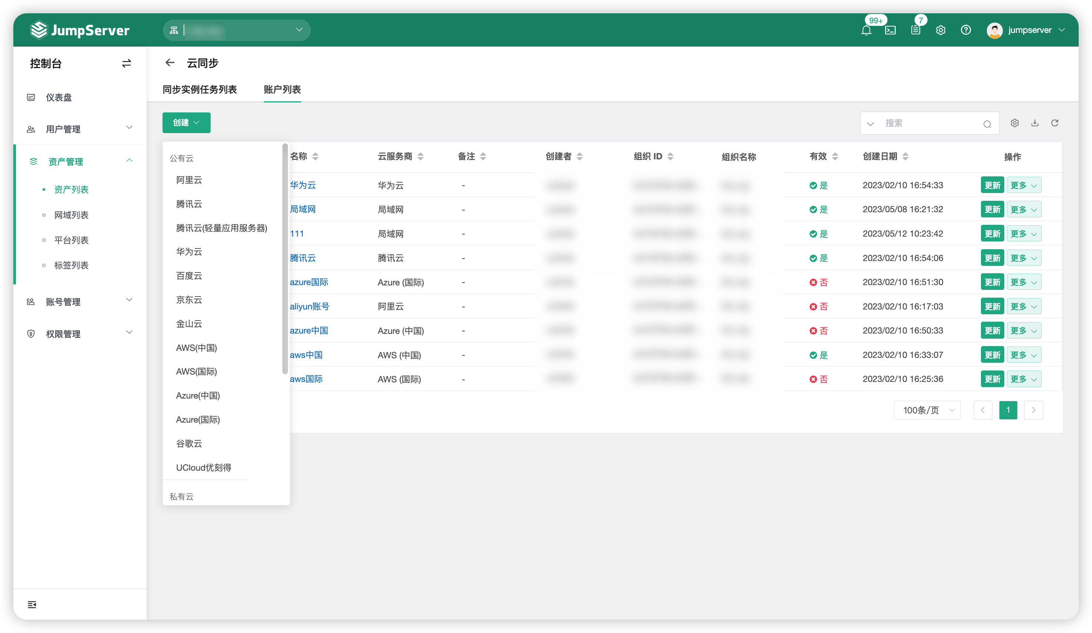This screenshot has height=633, width=1092.
Task: Expand the 权限管理 sidebar section
Action: 63,334
